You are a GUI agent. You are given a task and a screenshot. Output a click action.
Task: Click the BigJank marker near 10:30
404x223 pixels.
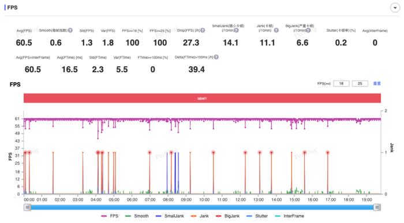point(214,153)
